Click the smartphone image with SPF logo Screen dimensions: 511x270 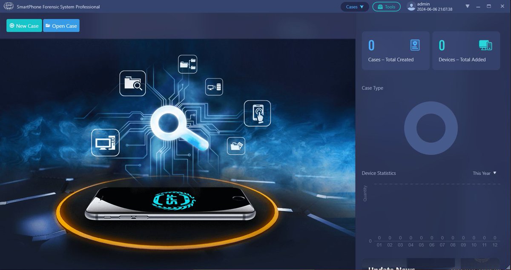(x=171, y=203)
